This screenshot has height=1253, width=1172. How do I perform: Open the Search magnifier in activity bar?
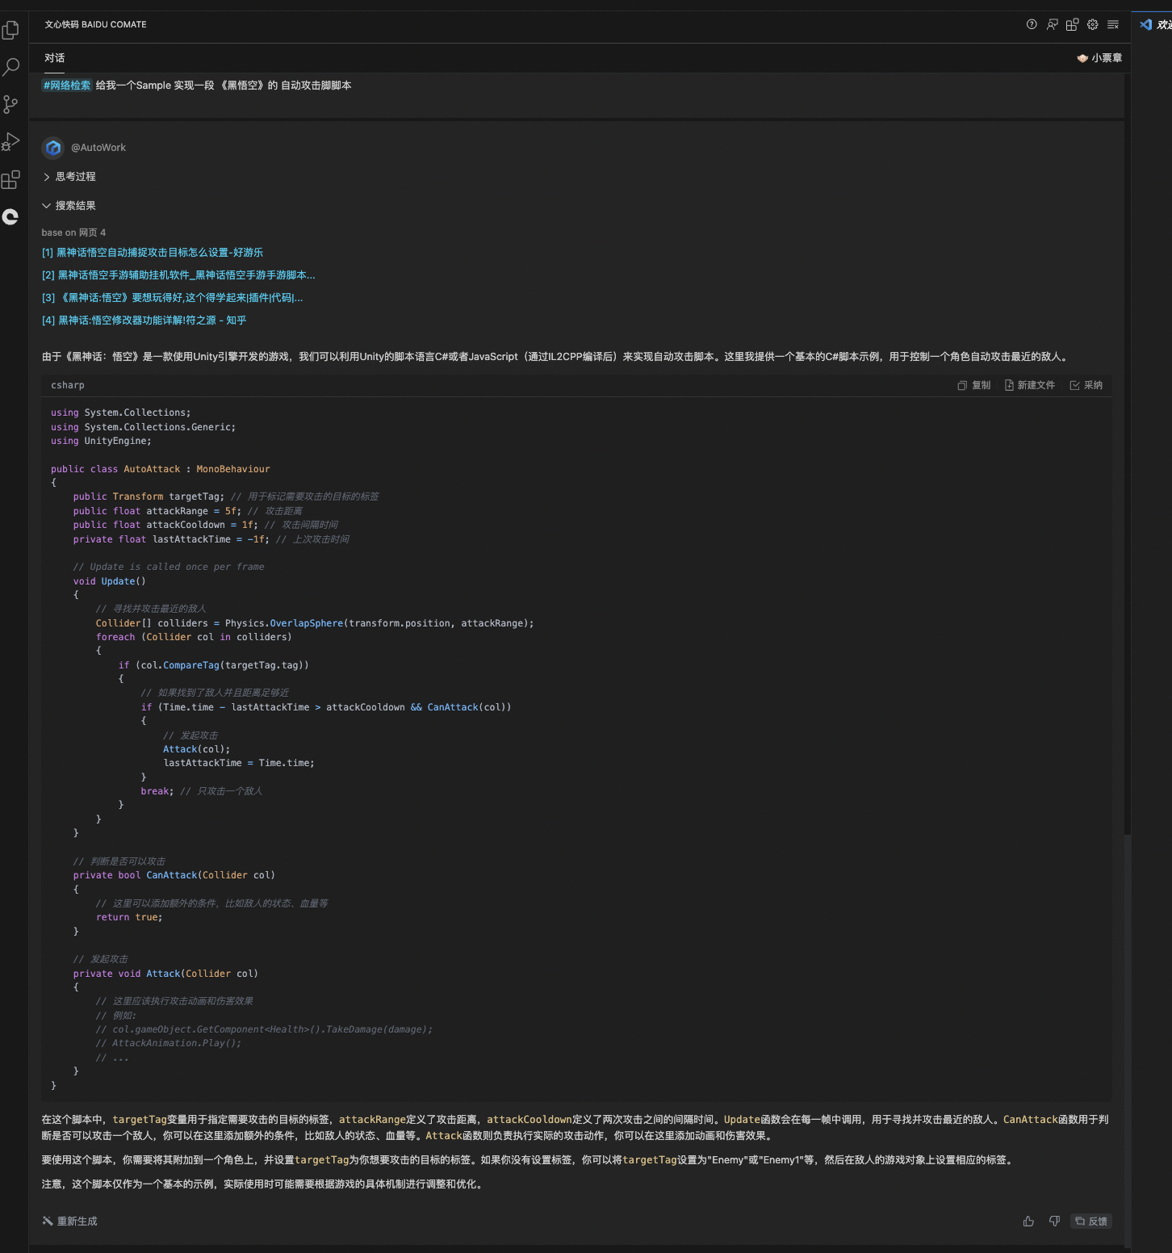[x=10, y=67]
